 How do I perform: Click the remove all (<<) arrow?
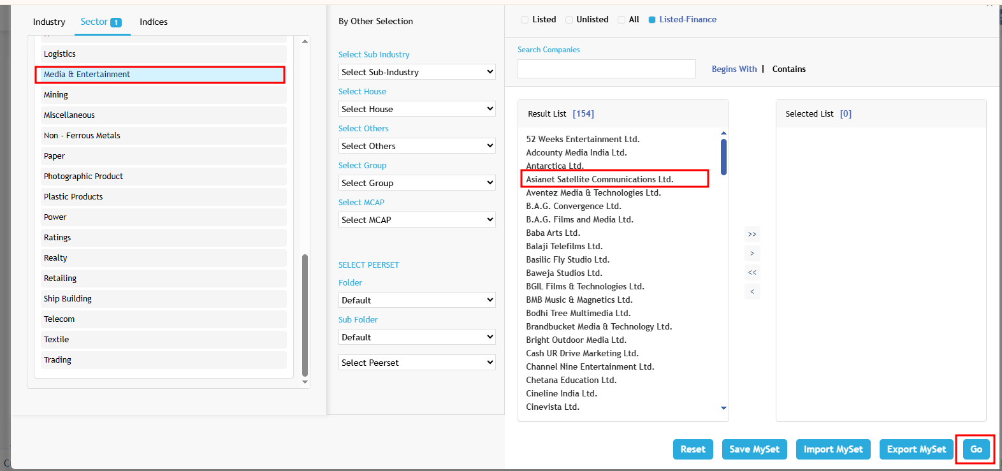click(x=752, y=272)
